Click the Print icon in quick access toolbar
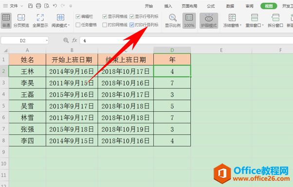Image resolution: width=293 pixels, height=187 pixels. click(x=38, y=6)
